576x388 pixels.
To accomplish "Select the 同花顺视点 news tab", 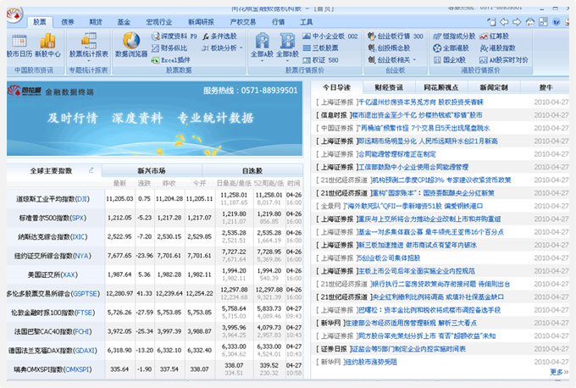I will tap(441, 87).
